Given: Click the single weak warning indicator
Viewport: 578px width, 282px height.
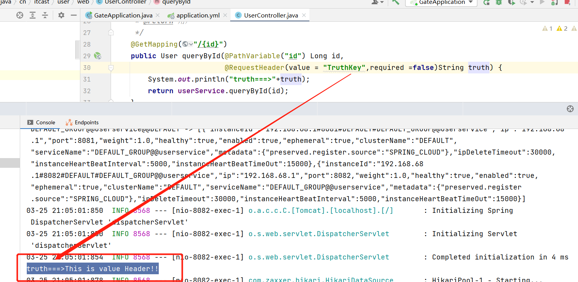Looking at the screenshot, I should [547, 28].
